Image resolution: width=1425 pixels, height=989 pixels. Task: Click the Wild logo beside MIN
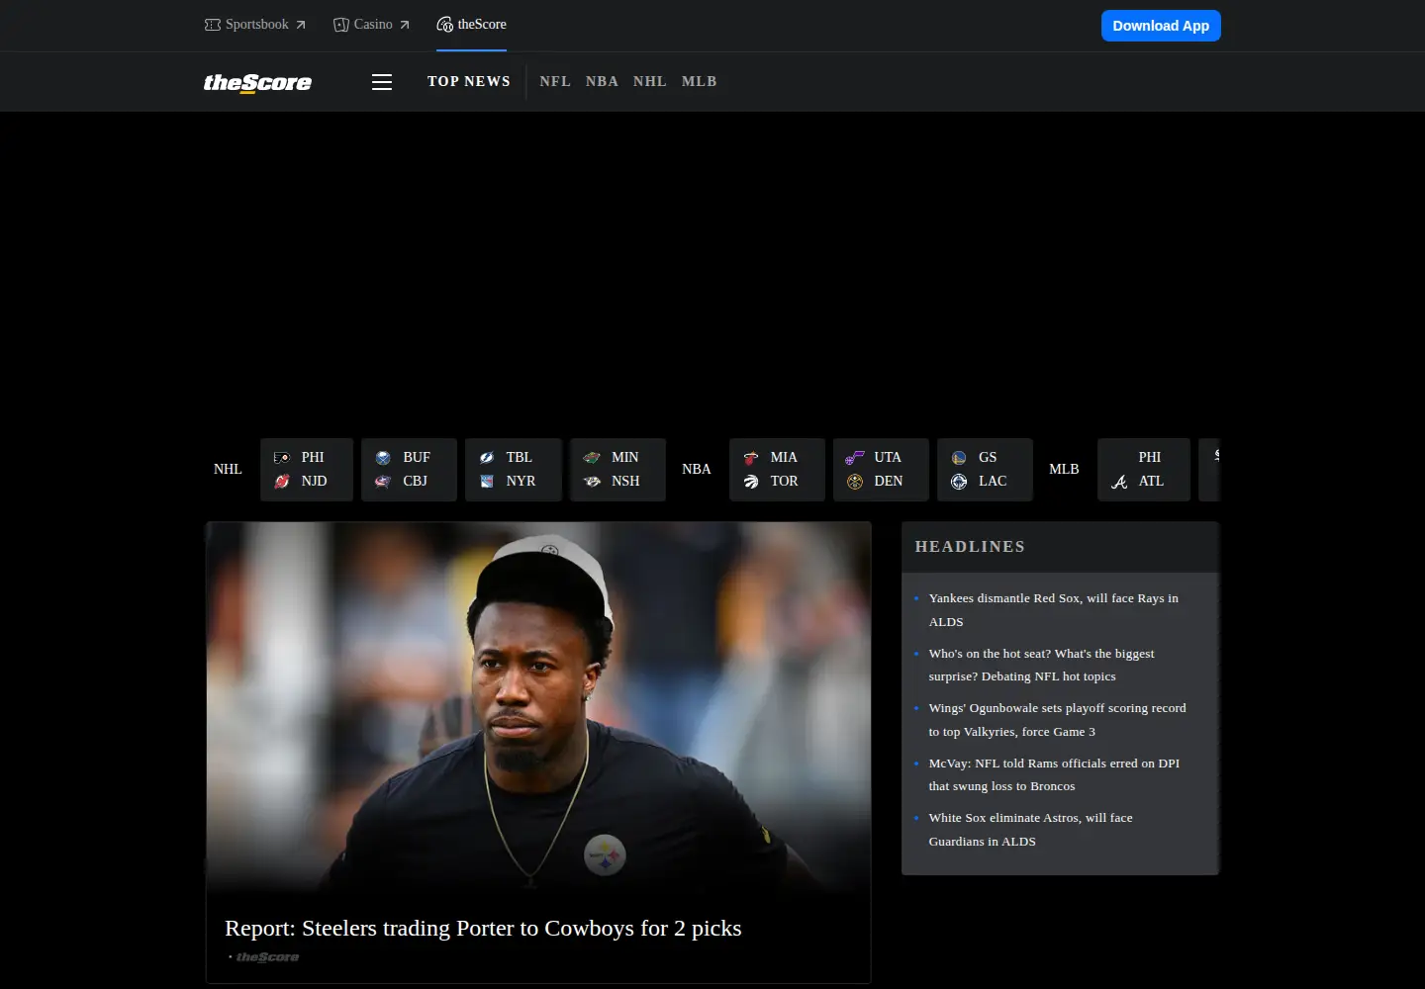pos(592,458)
